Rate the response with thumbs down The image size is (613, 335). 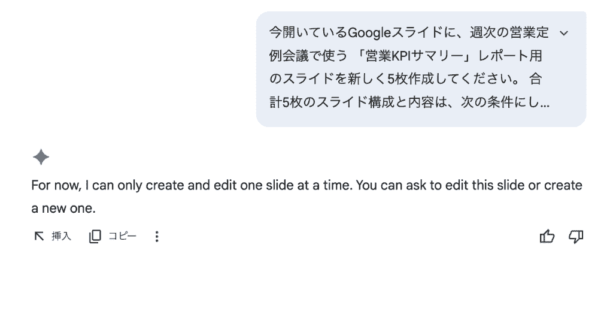point(576,236)
